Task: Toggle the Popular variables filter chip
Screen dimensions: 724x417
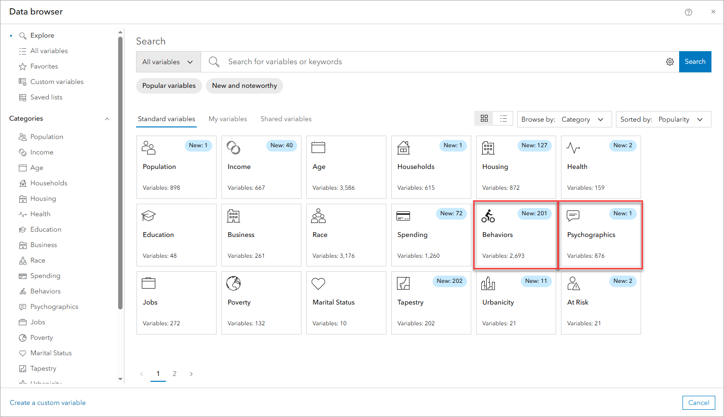Action: [x=169, y=86]
